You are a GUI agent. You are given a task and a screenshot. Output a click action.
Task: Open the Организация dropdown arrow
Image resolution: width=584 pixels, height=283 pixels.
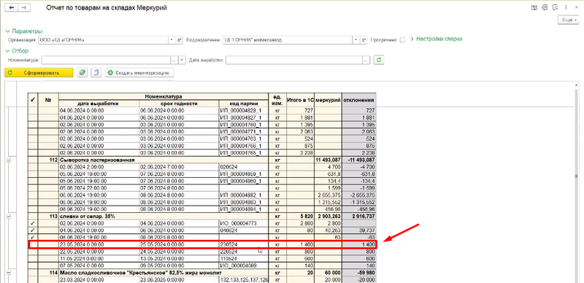coord(172,39)
